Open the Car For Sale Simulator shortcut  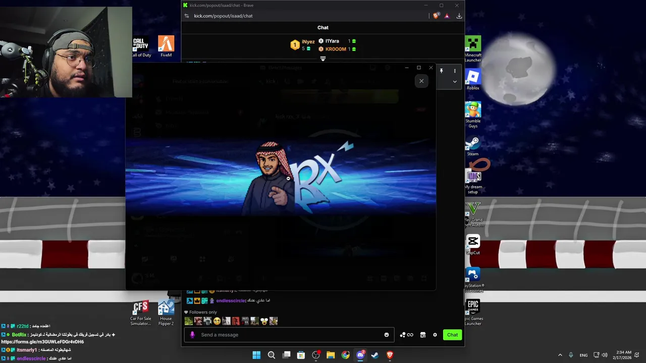tap(141, 313)
